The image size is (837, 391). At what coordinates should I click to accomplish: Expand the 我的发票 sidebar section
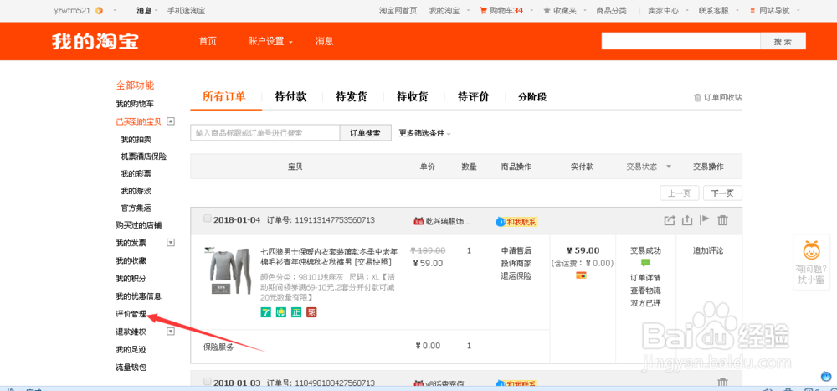tap(171, 243)
